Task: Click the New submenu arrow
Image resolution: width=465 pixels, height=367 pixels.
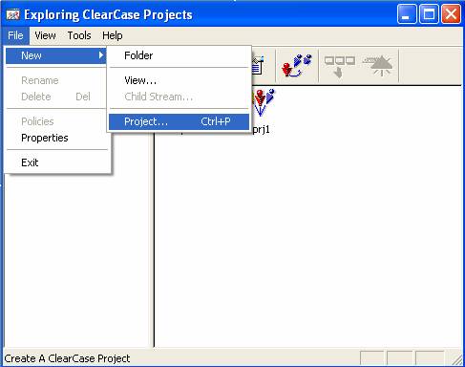Action: pos(101,55)
